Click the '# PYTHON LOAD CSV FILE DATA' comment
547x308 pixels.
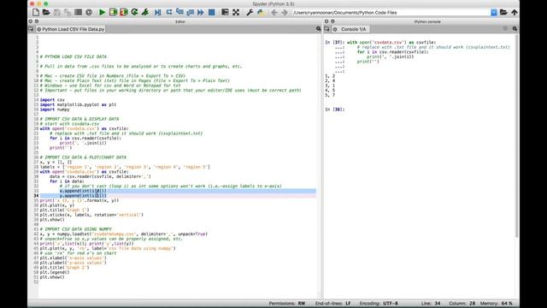(x=74, y=56)
